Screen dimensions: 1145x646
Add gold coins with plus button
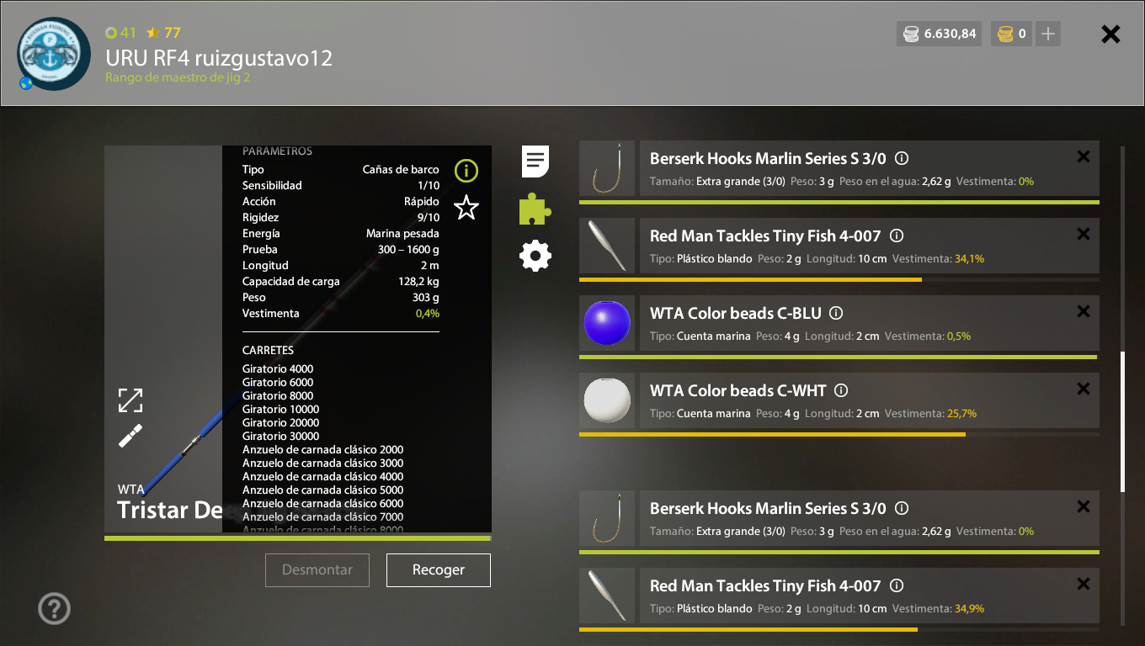click(x=1048, y=34)
